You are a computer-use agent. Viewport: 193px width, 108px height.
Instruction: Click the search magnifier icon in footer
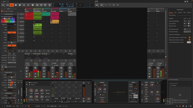tap(177, 106)
